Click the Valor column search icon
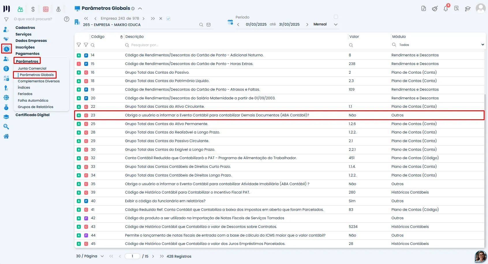The height and width of the screenshot is (264, 488). (351, 45)
